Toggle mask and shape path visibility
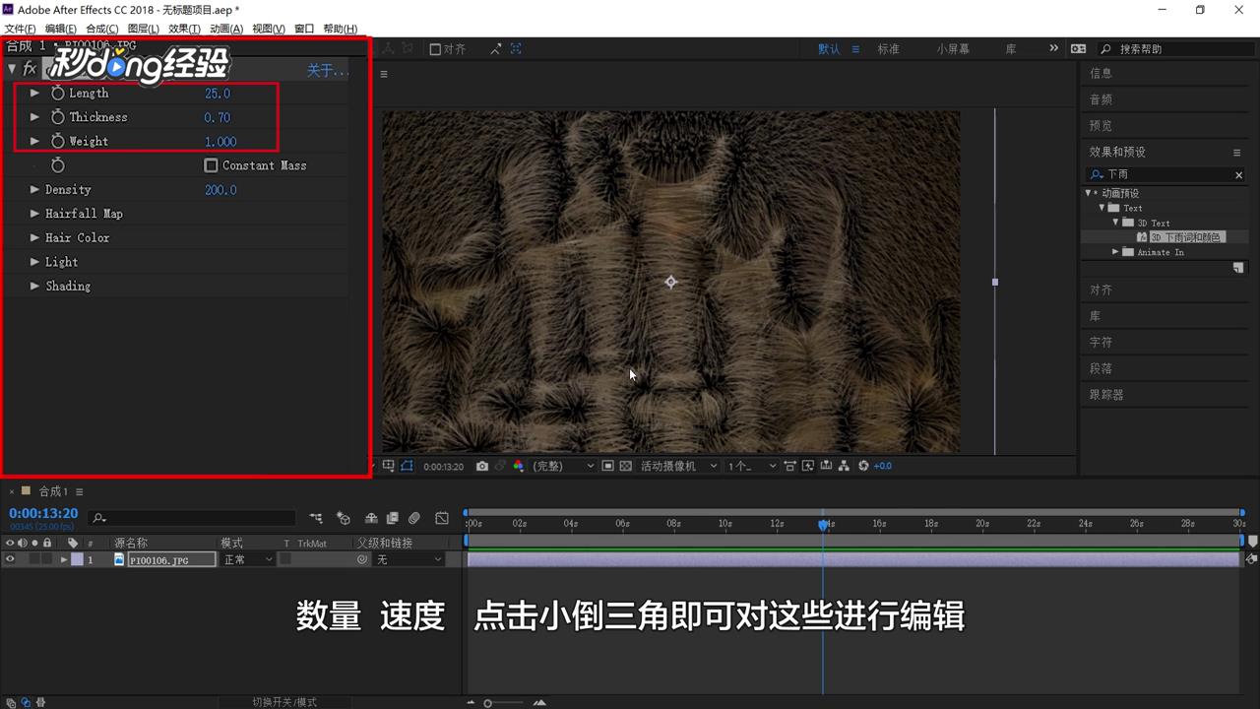 pyautogui.click(x=407, y=466)
